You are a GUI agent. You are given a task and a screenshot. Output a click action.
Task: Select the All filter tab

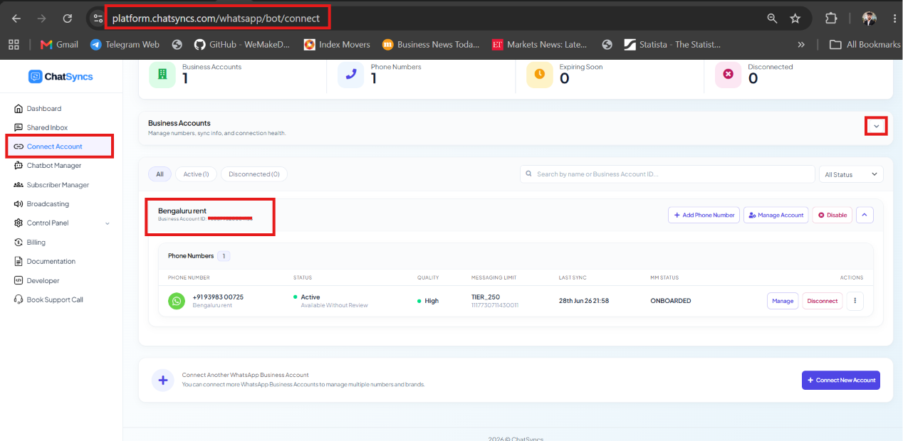160,174
